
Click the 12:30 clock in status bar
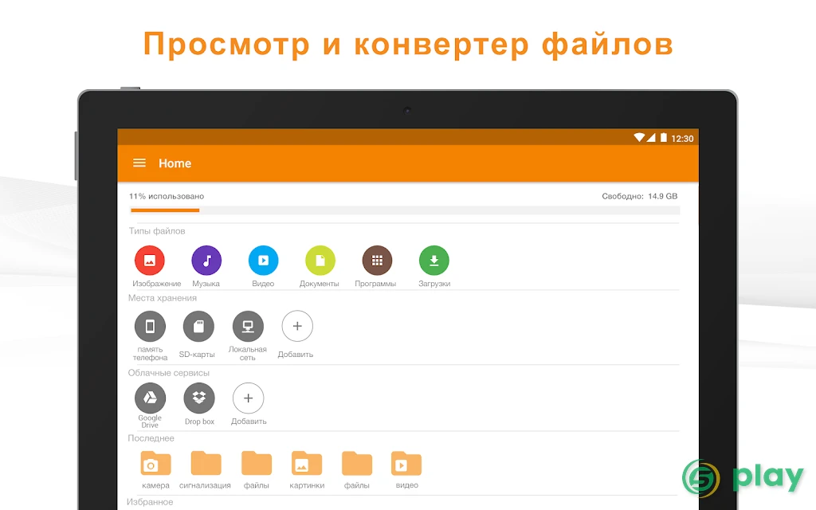pyautogui.click(x=682, y=139)
